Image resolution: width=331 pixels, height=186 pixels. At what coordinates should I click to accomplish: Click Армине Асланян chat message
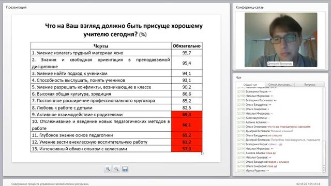click(253, 122)
